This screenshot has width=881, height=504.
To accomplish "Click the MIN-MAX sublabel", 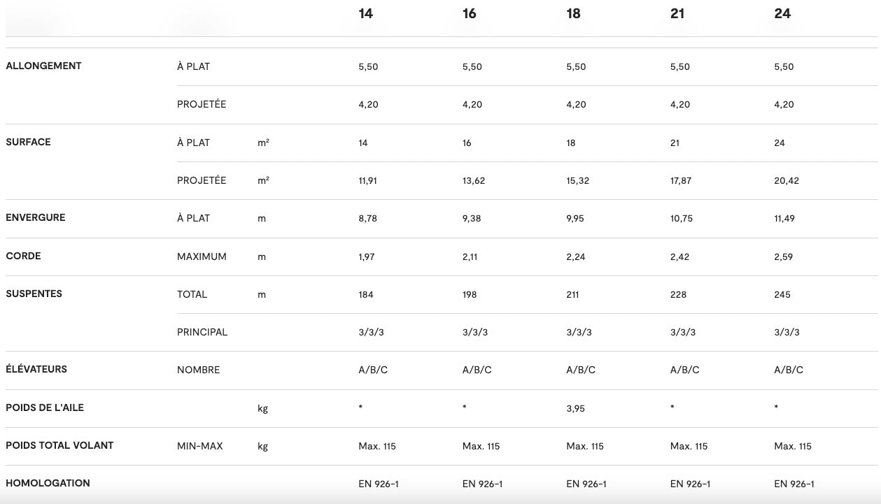I will pos(200,446).
